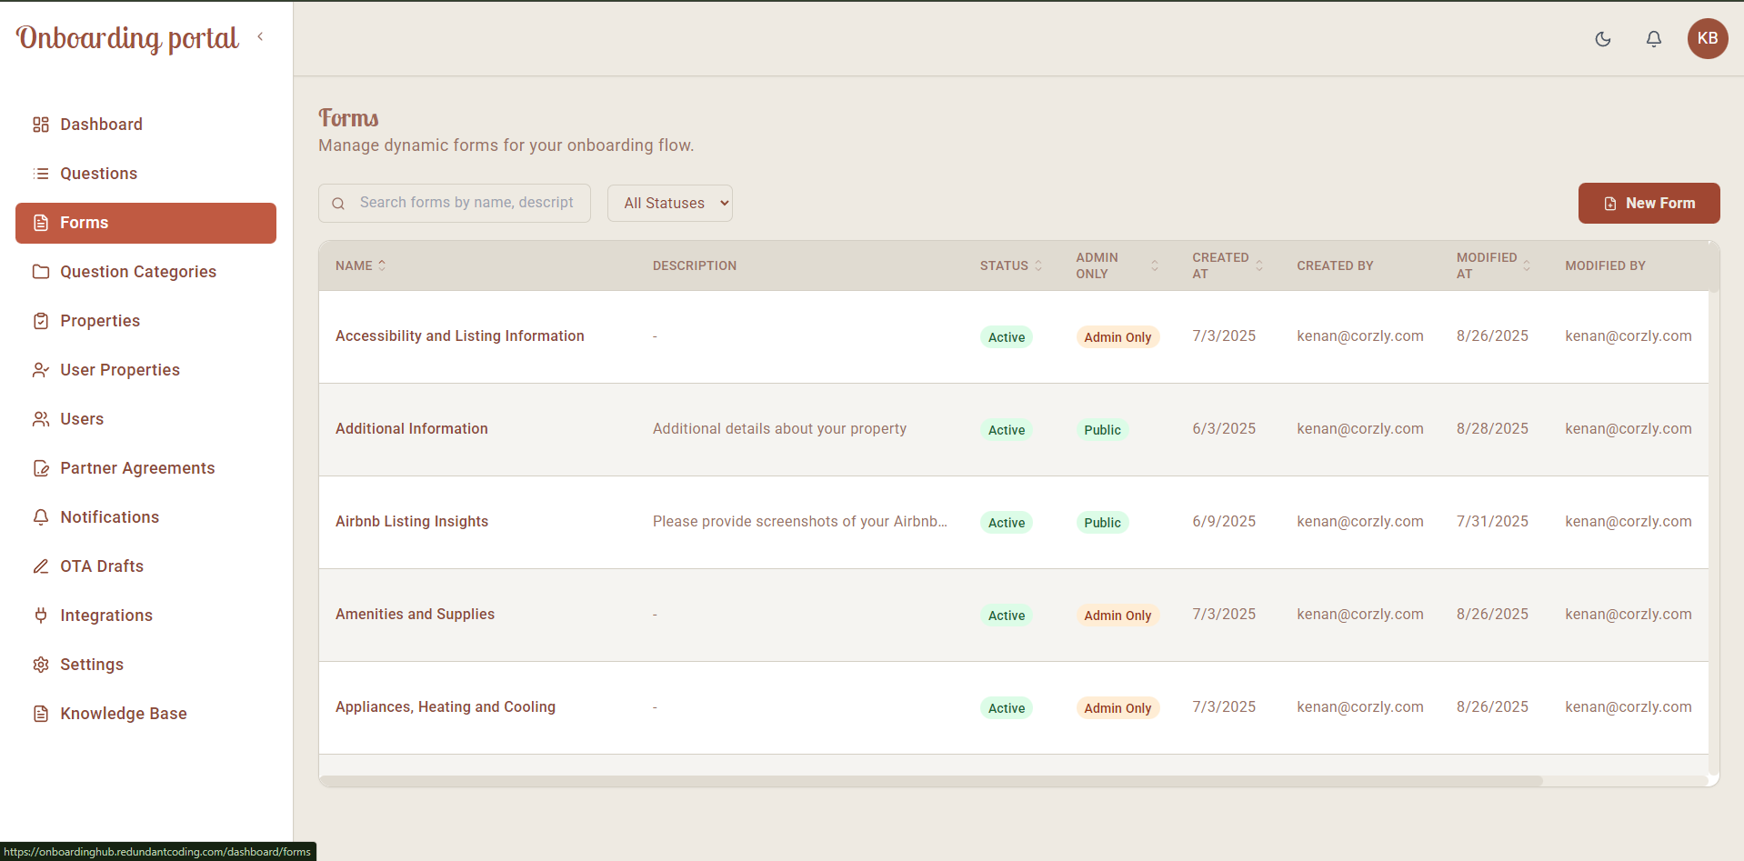Click the Properties clipboard icon
Screen dimensions: 1744x861
(41, 321)
